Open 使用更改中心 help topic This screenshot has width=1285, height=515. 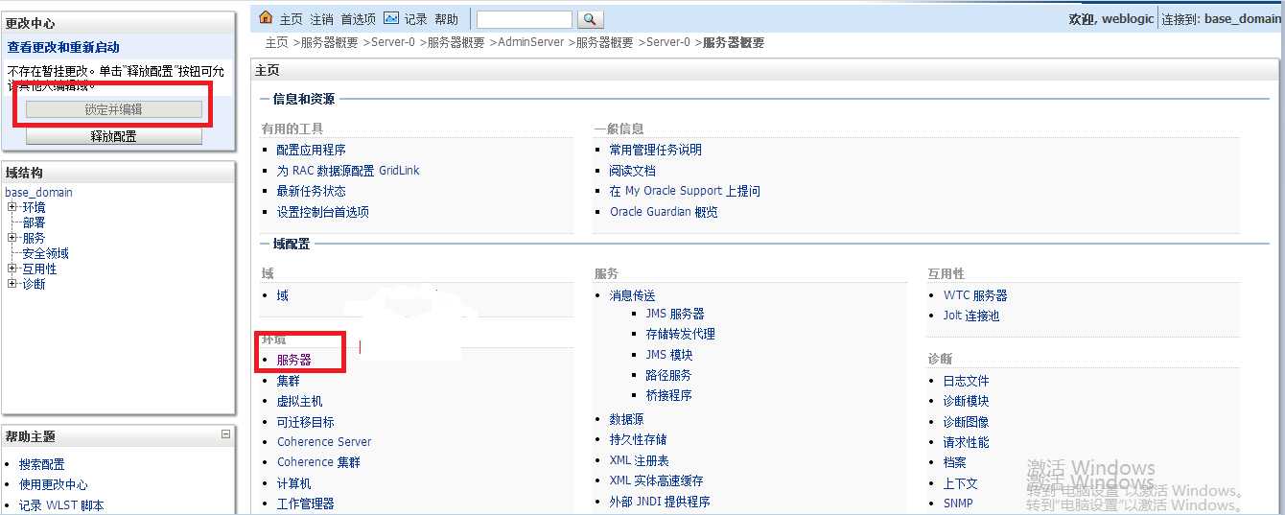pos(54,484)
